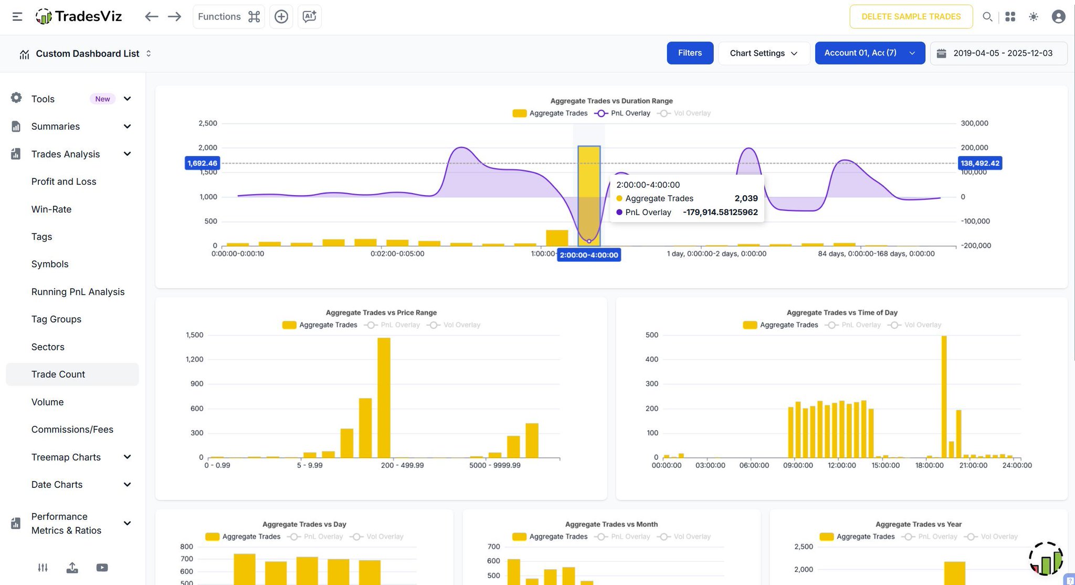Open Running PnL Analysis page

tap(78, 292)
